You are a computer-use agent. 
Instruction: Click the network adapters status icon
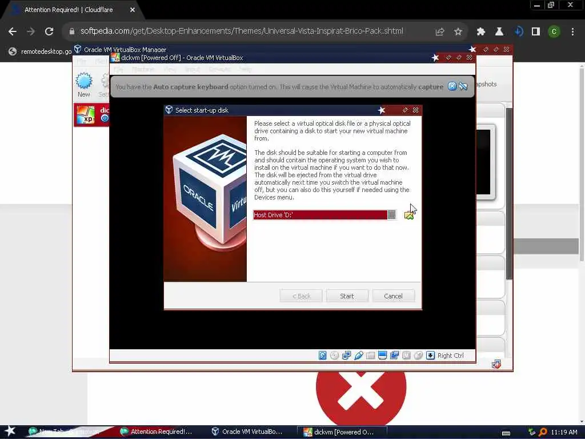pyautogui.click(x=347, y=356)
